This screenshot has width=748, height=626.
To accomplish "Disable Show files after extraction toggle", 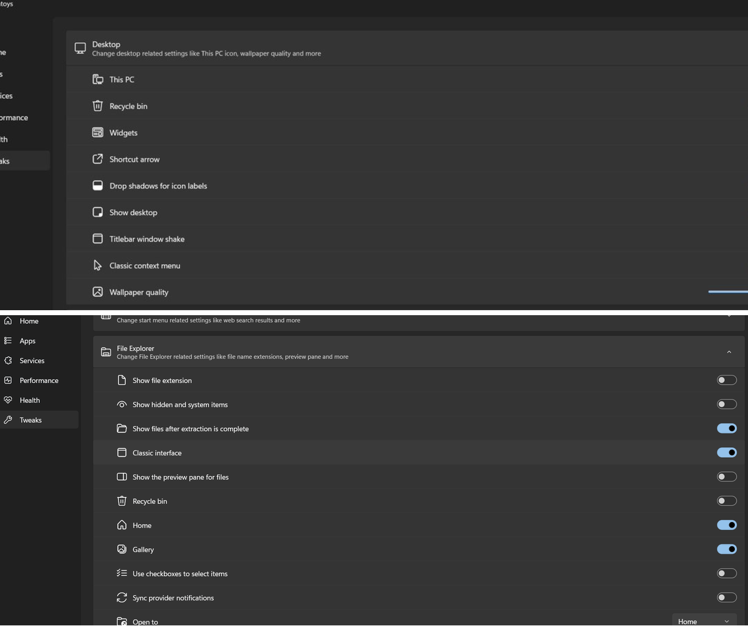I will tap(727, 429).
